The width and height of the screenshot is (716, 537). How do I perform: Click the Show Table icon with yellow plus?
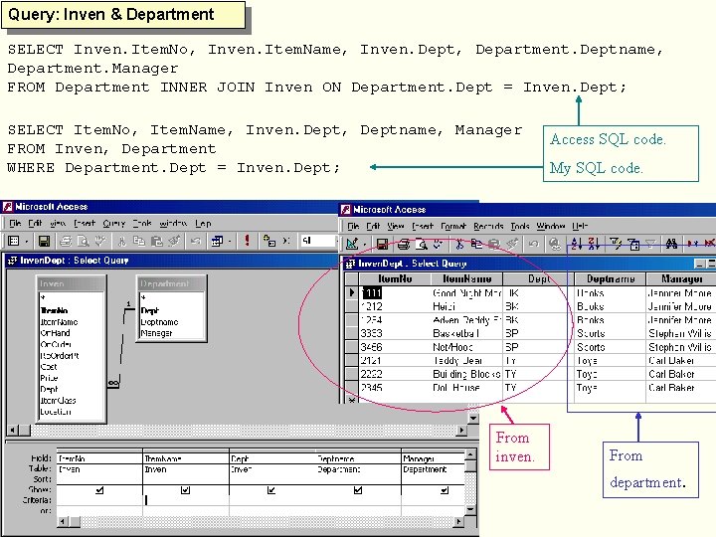269,241
